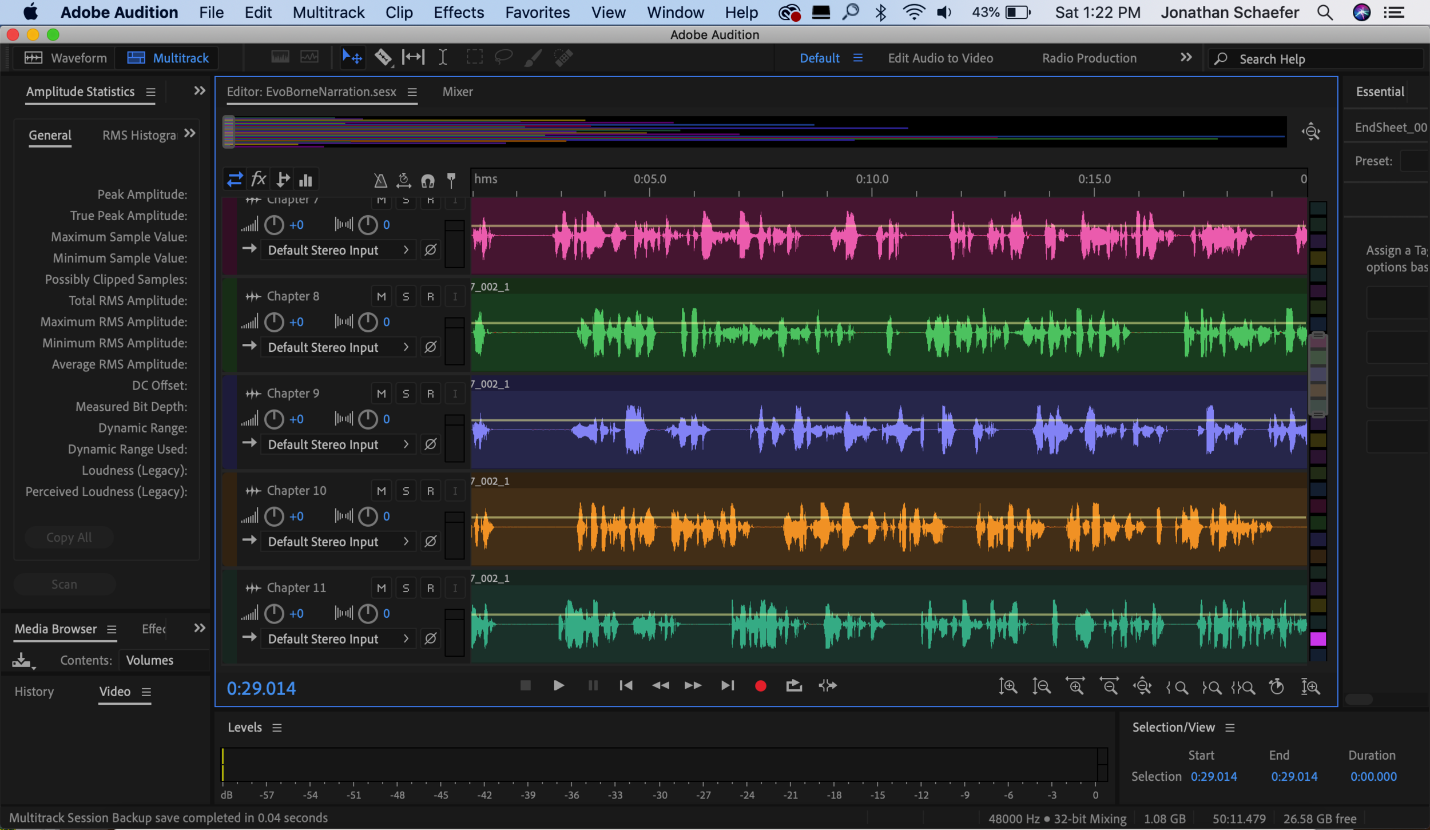
Task: Start recording with the red Record button
Action: click(761, 686)
